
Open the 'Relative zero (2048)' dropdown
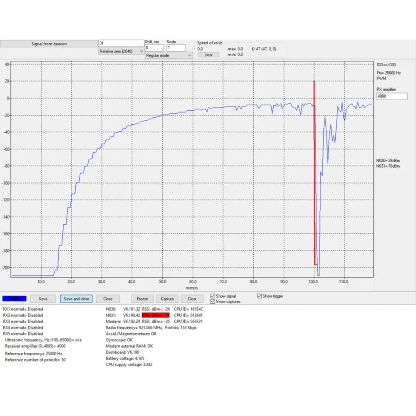point(121,51)
